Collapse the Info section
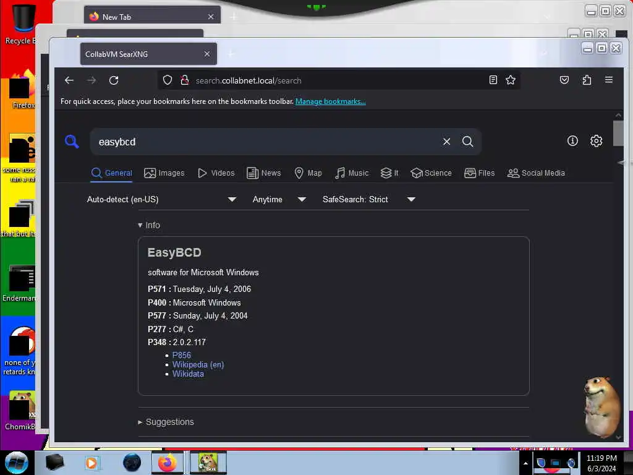This screenshot has height=475, width=633. (x=149, y=225)
